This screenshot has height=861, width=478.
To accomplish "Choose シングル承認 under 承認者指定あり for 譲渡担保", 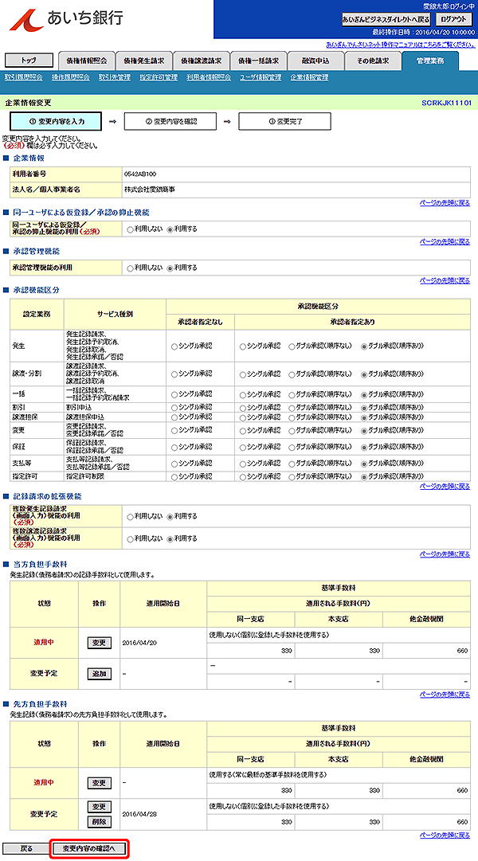I will pyautogui.click(x=243, y=417).
